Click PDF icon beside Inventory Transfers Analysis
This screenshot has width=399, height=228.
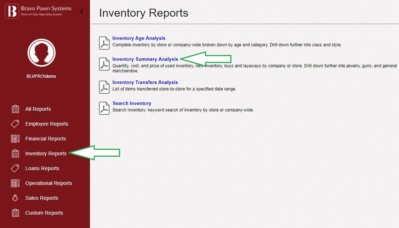click(104, 87)
